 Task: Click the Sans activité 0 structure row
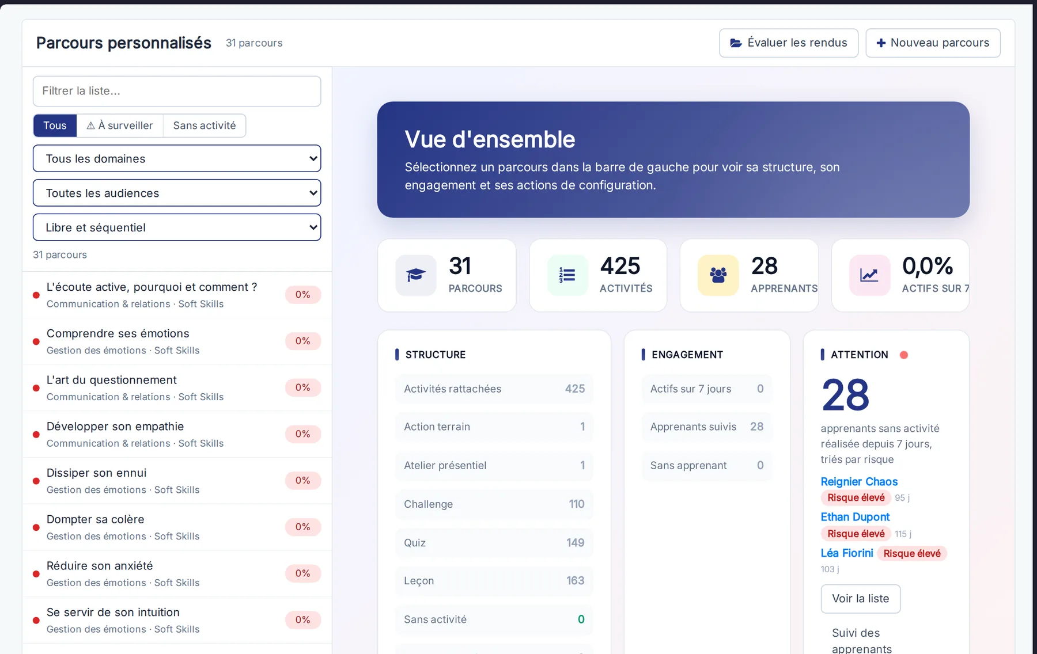(494, 619)
